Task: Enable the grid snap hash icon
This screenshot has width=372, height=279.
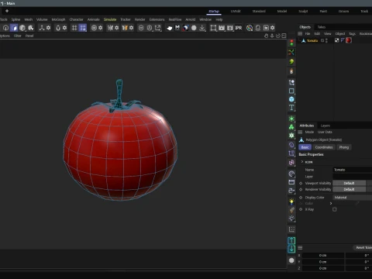Action: coord(74,28)
